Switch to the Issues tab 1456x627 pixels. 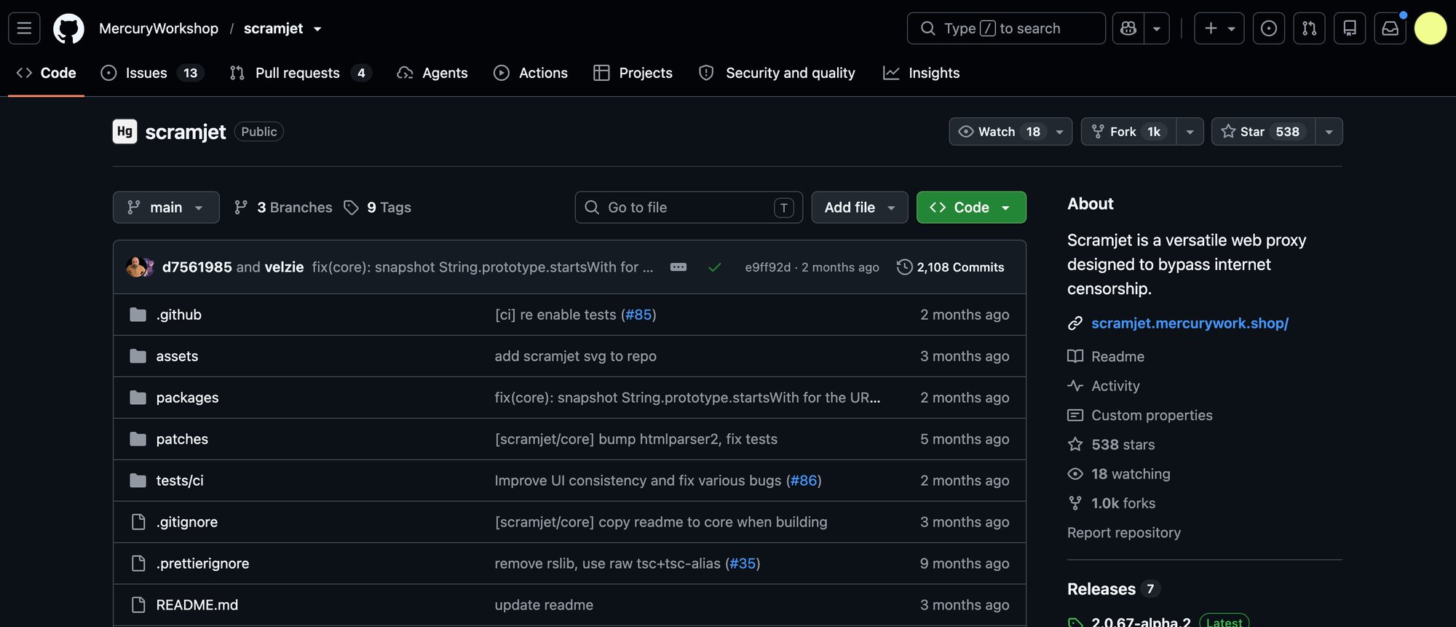tap(153, 73)
